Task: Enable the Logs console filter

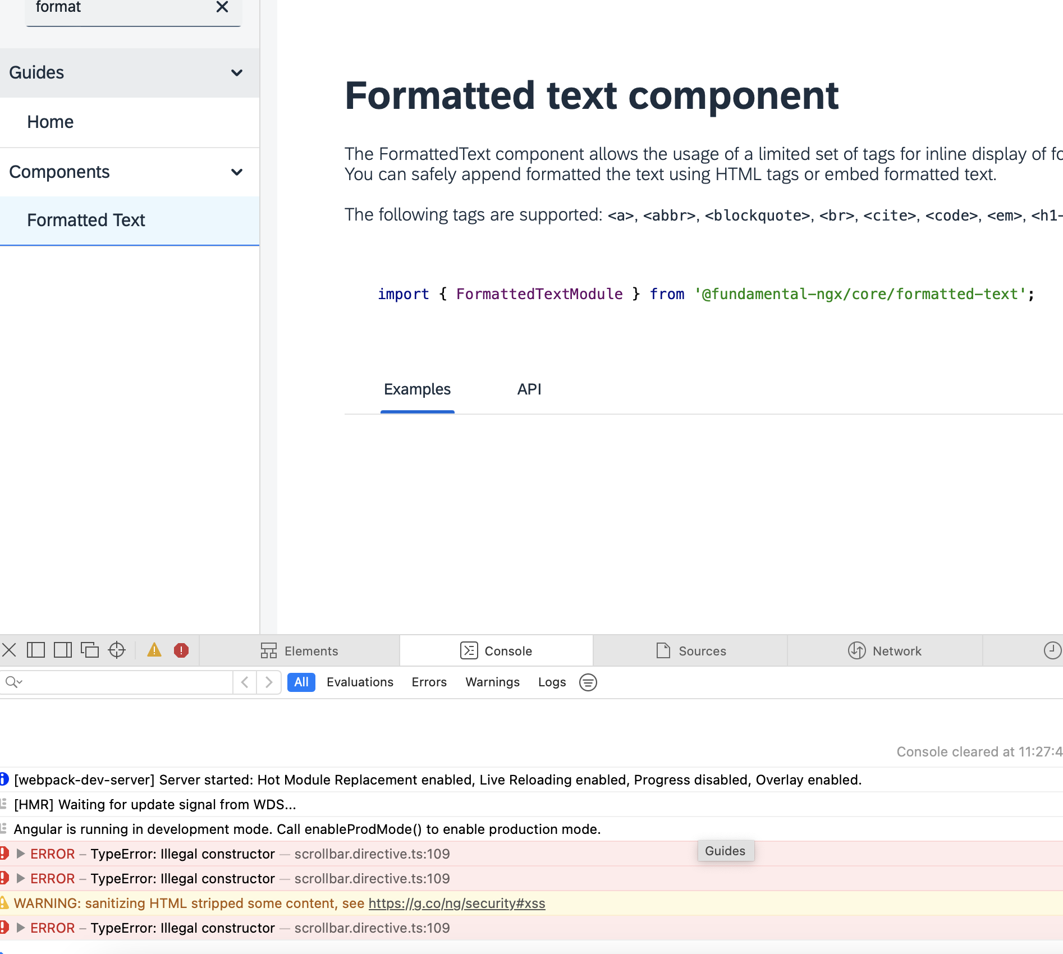Action: tap(552, 682)
